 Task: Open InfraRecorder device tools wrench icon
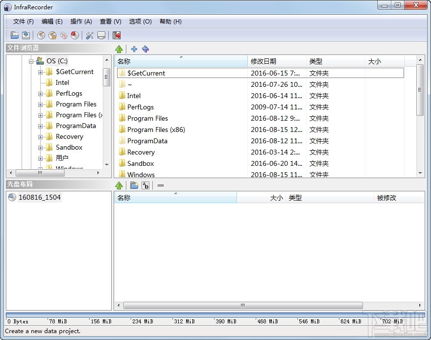90,35
